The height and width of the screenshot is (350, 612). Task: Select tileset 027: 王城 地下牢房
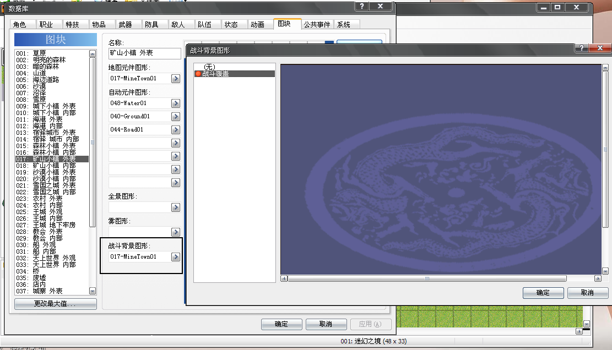click(x=52, y=225)
